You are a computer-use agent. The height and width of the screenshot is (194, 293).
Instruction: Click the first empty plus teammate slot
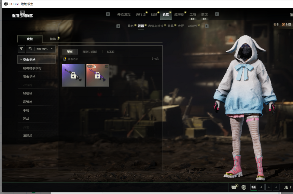point(261,187)
